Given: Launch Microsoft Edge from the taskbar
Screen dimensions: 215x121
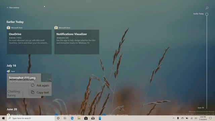Looking at the screenshot, I should (x=72, y=118).
